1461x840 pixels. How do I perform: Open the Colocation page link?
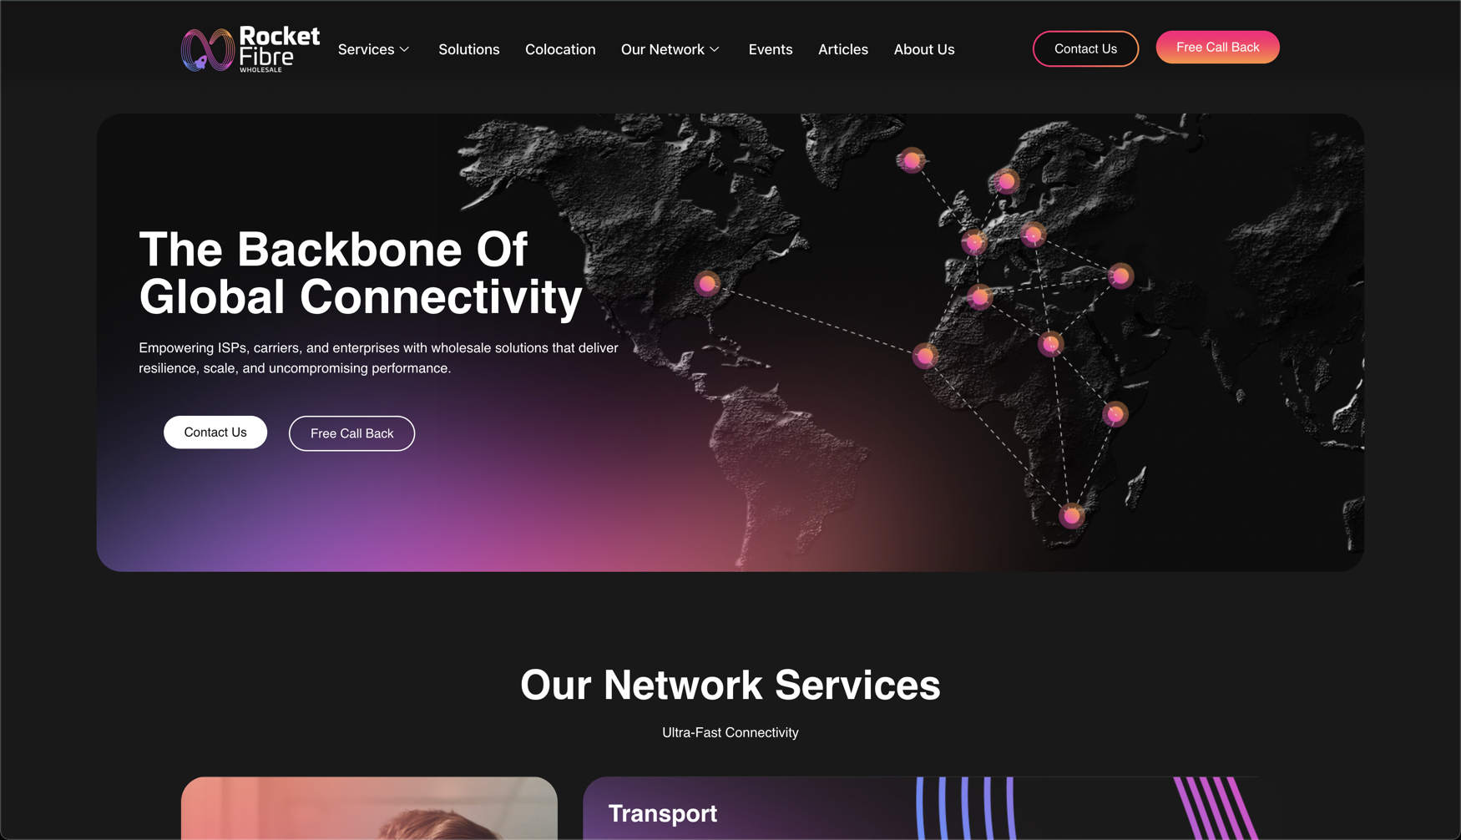[x=560, y=49]
